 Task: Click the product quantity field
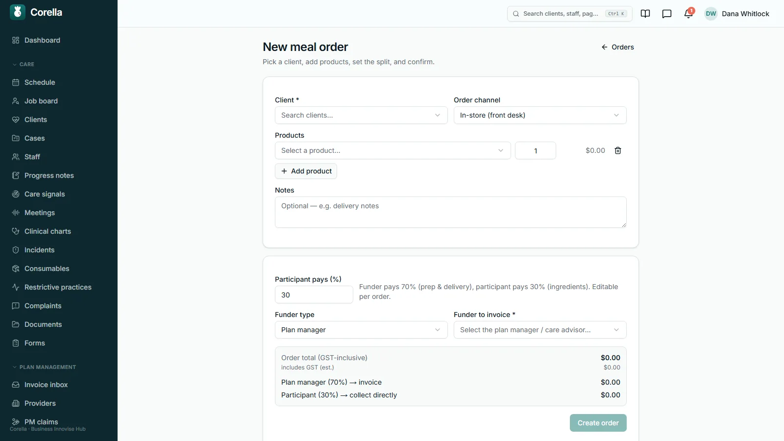coord(536,150)
